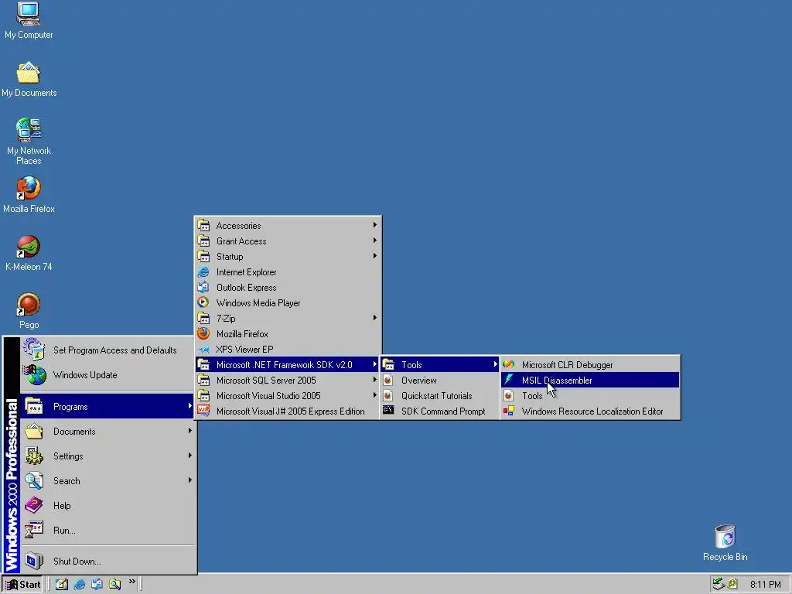The image size is (792, 594).
Task: Click the second system tray icon beside the clock
Action: coord(732,585)
